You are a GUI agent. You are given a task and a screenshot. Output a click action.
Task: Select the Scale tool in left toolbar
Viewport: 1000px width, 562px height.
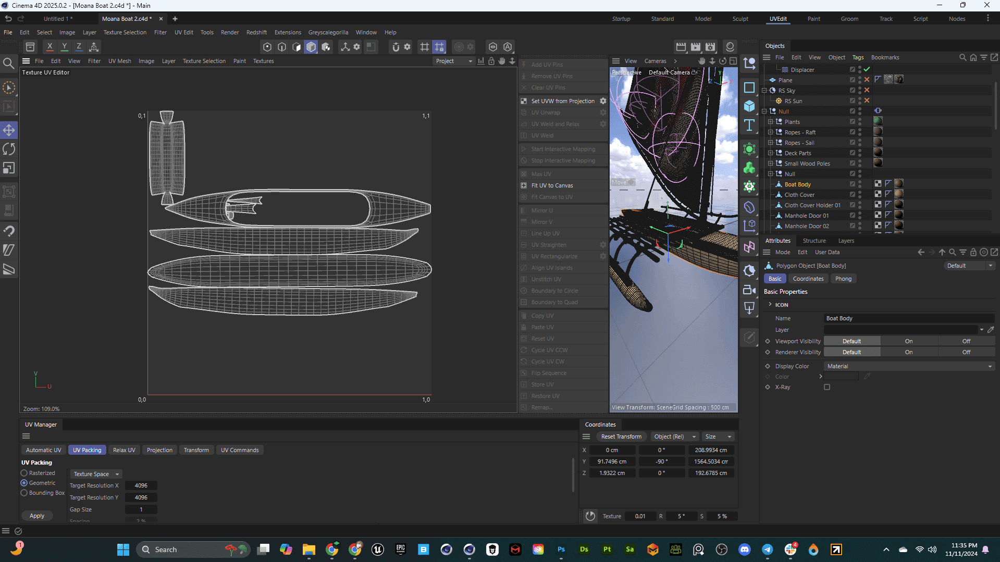[x=9, y=168]
